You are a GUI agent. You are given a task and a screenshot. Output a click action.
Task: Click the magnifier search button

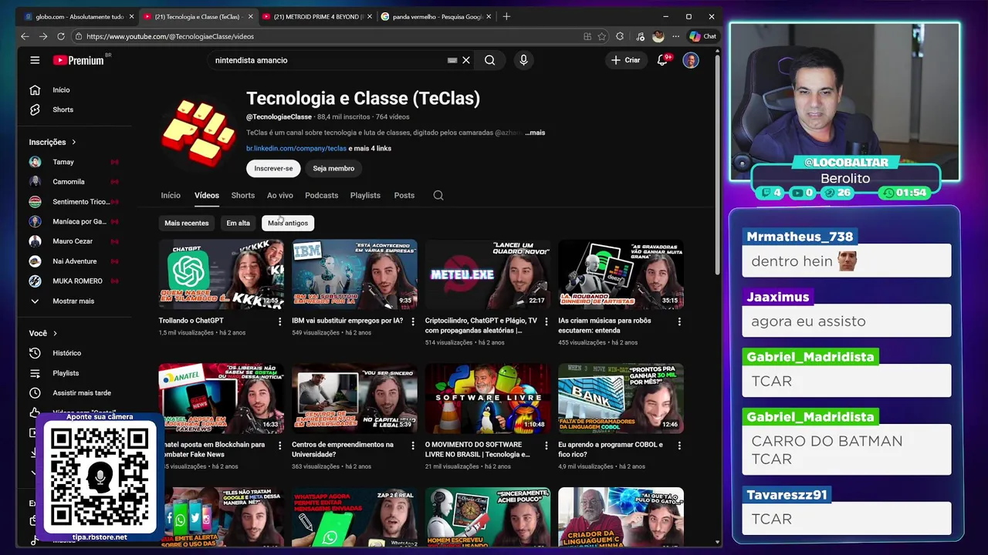489,60
